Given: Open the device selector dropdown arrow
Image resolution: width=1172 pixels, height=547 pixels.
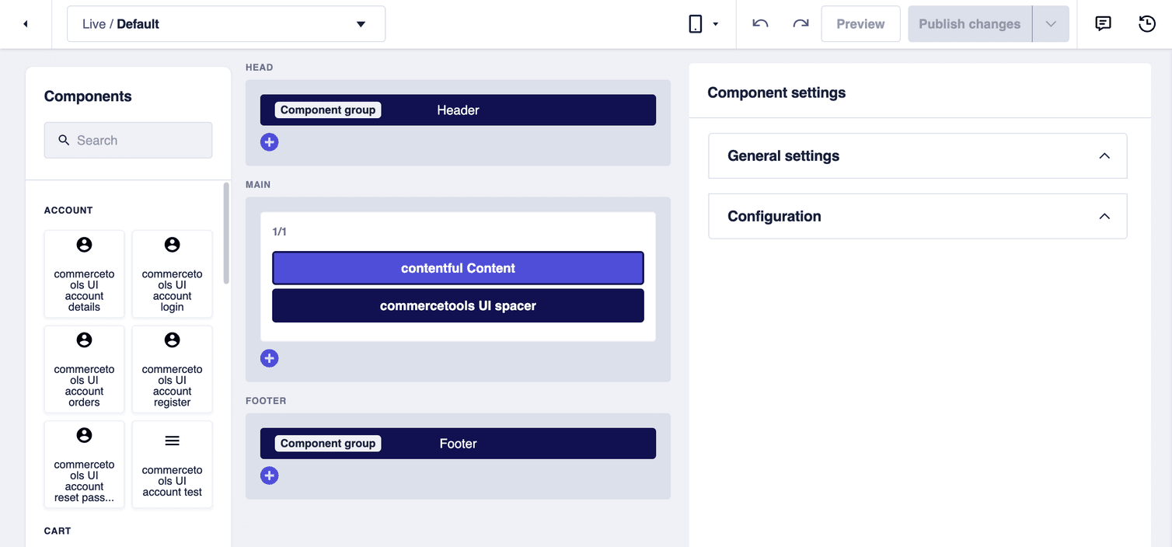Looking at the screenshot, I should [716, 23].
